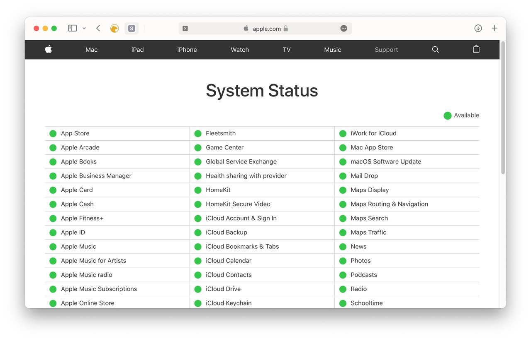Click the page vertical scrollbar

click(x=503, y=108)
